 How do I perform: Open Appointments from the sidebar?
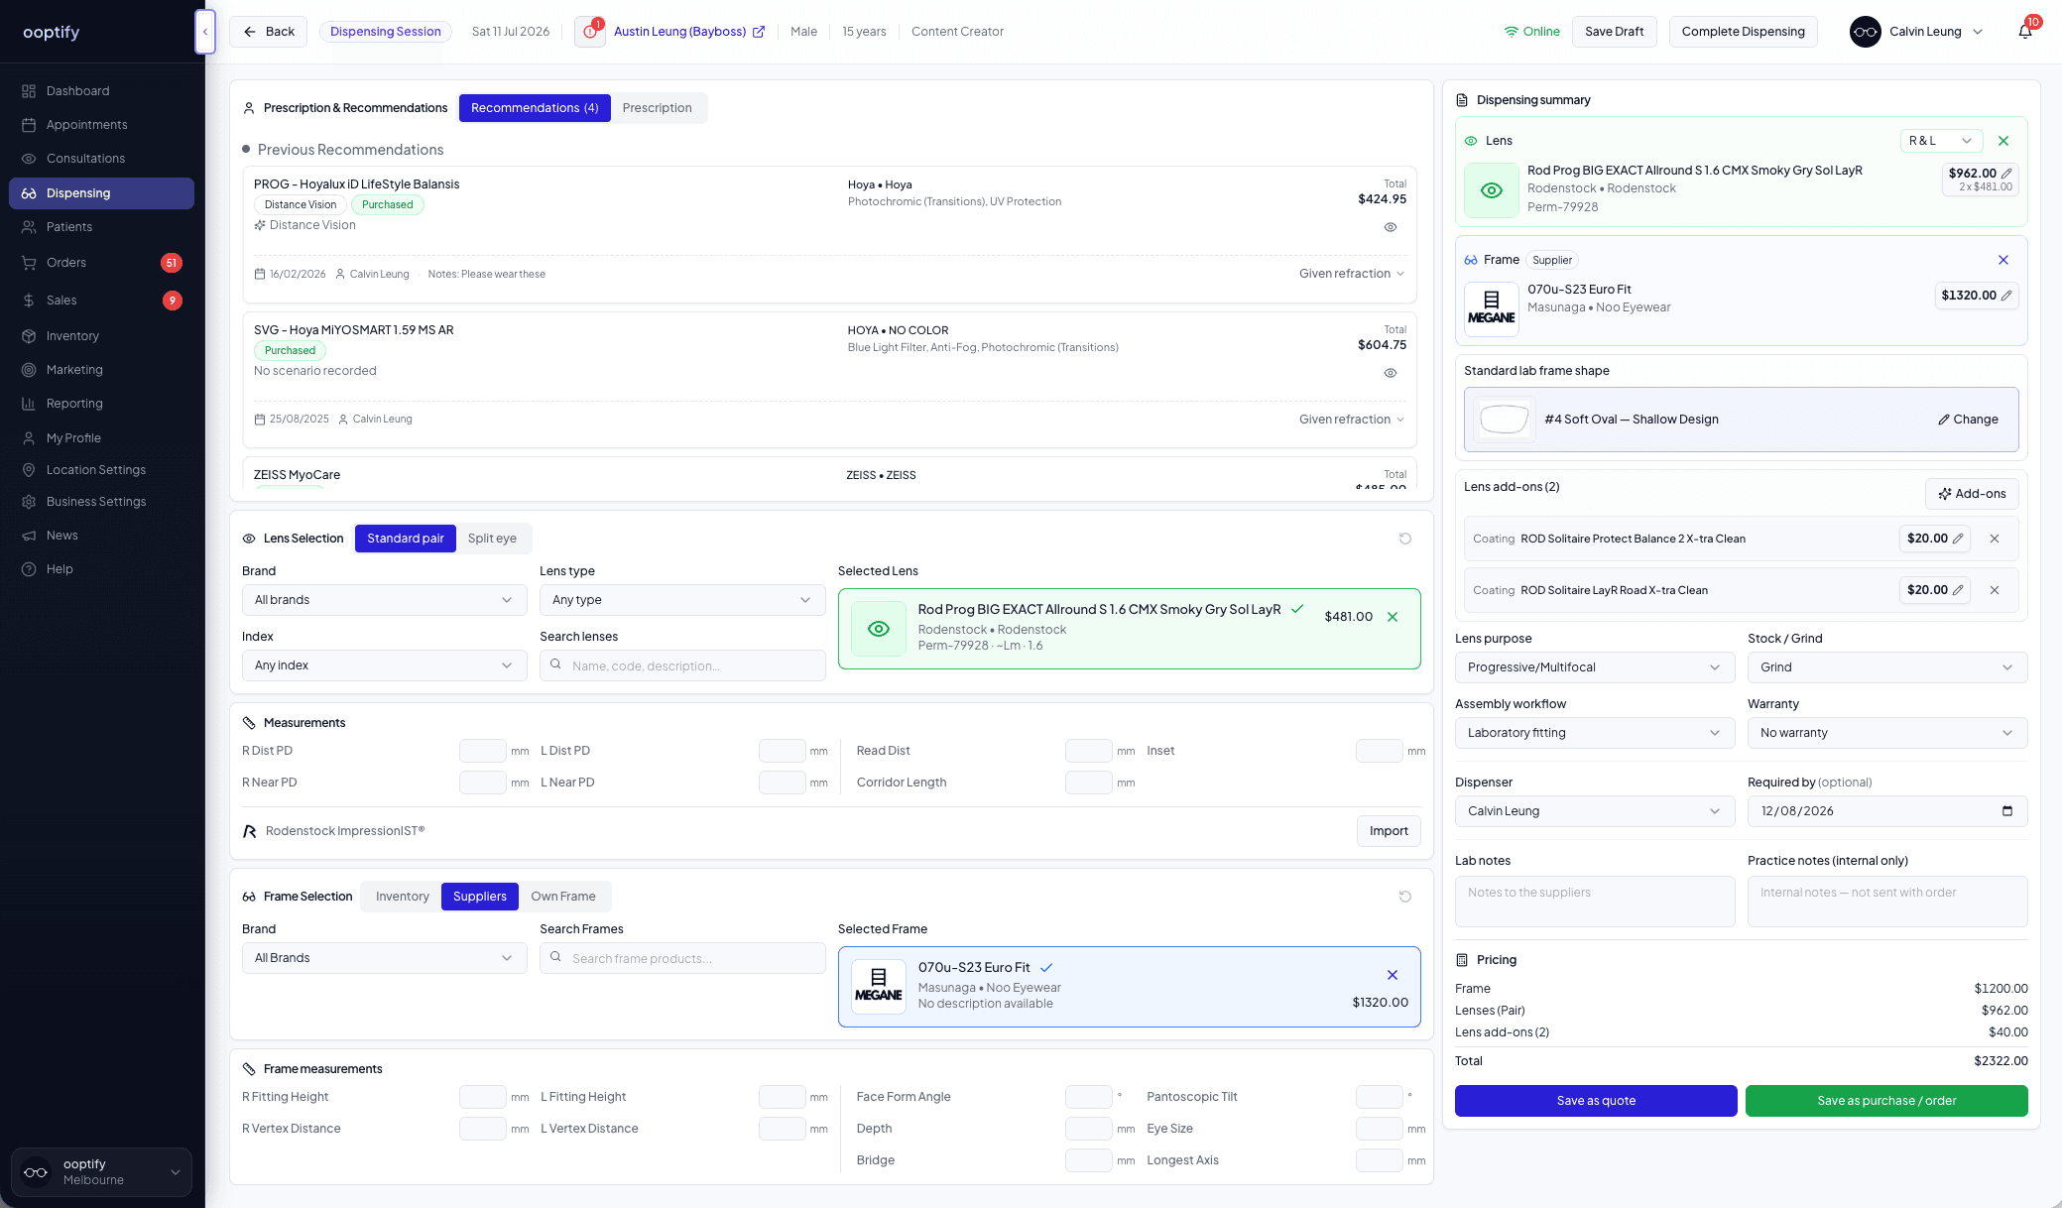point(101,125)
